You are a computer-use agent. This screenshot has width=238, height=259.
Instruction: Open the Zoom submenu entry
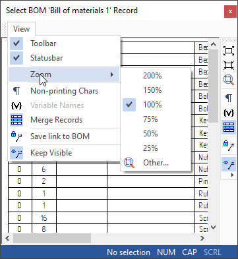[64, 74]
